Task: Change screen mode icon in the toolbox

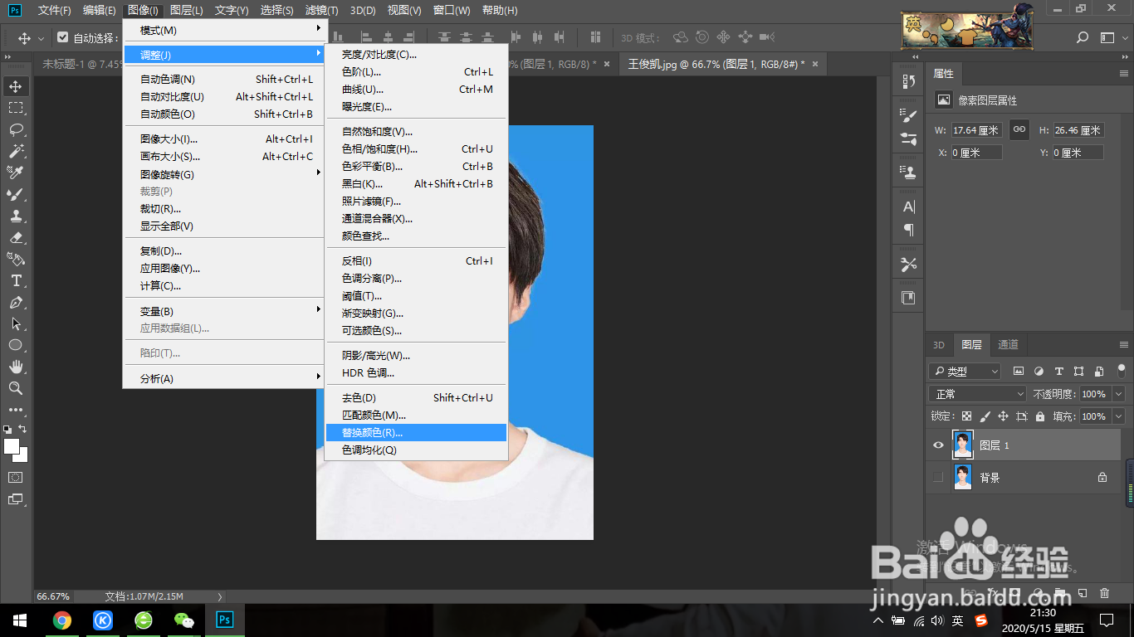Action: 16,499
